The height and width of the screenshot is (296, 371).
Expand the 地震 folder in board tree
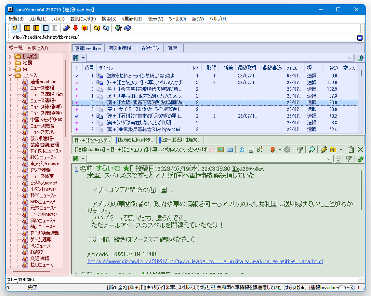10,63
